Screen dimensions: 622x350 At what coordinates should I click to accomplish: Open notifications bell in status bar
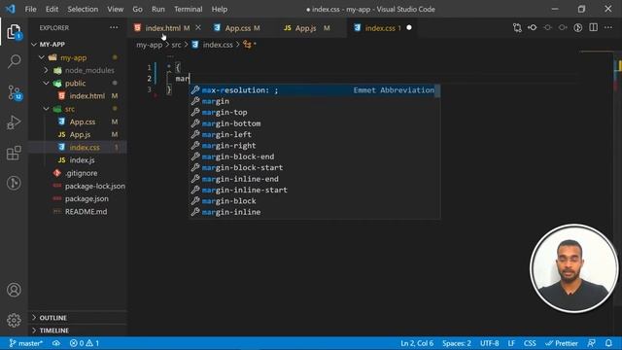(608, 343)
